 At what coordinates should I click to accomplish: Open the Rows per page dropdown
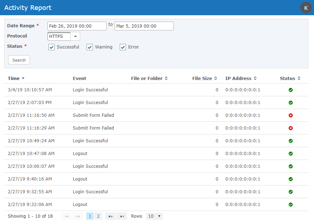pos(155,216)
